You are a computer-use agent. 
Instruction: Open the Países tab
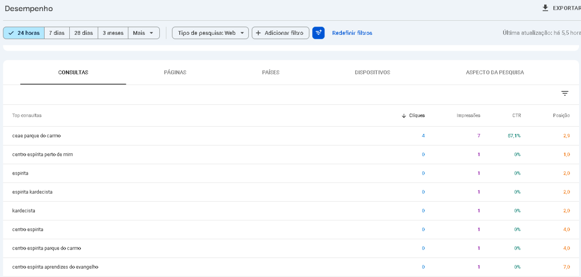(271, 73)
